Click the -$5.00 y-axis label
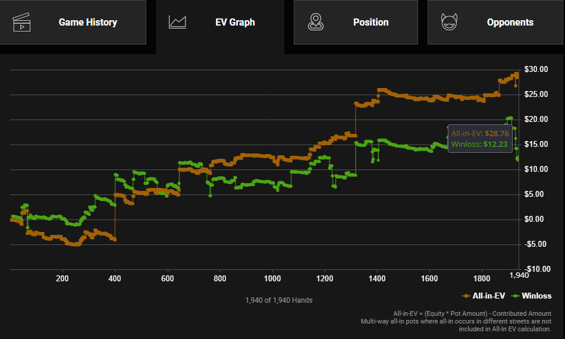565x339 pixels. tap(535, 244)
